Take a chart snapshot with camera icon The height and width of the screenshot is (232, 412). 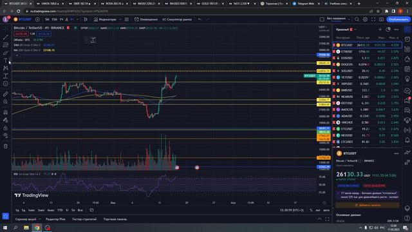pyautogui.click(x=381, y=19)
